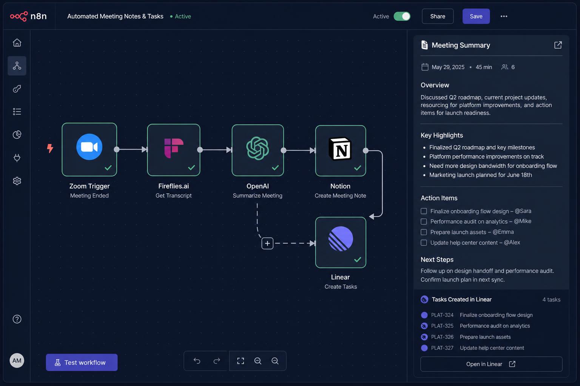The image size is (580, 386).
Task: Open the Settings gear icon
Action: [x=17, y=181]
